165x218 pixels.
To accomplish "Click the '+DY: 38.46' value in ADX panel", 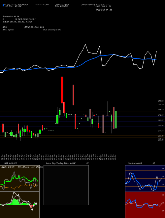I will tap(23, 167).
